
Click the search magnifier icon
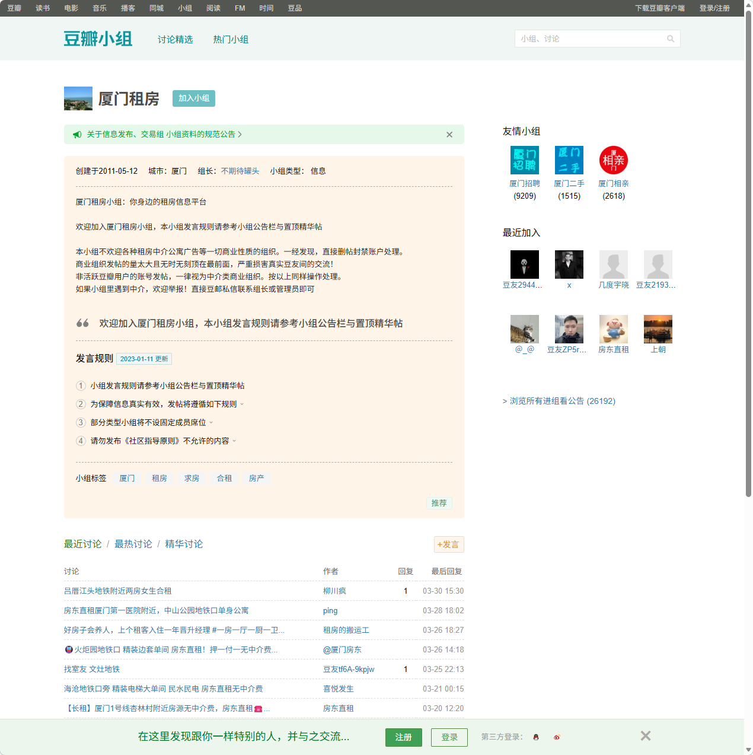click(x=671, y=38)
